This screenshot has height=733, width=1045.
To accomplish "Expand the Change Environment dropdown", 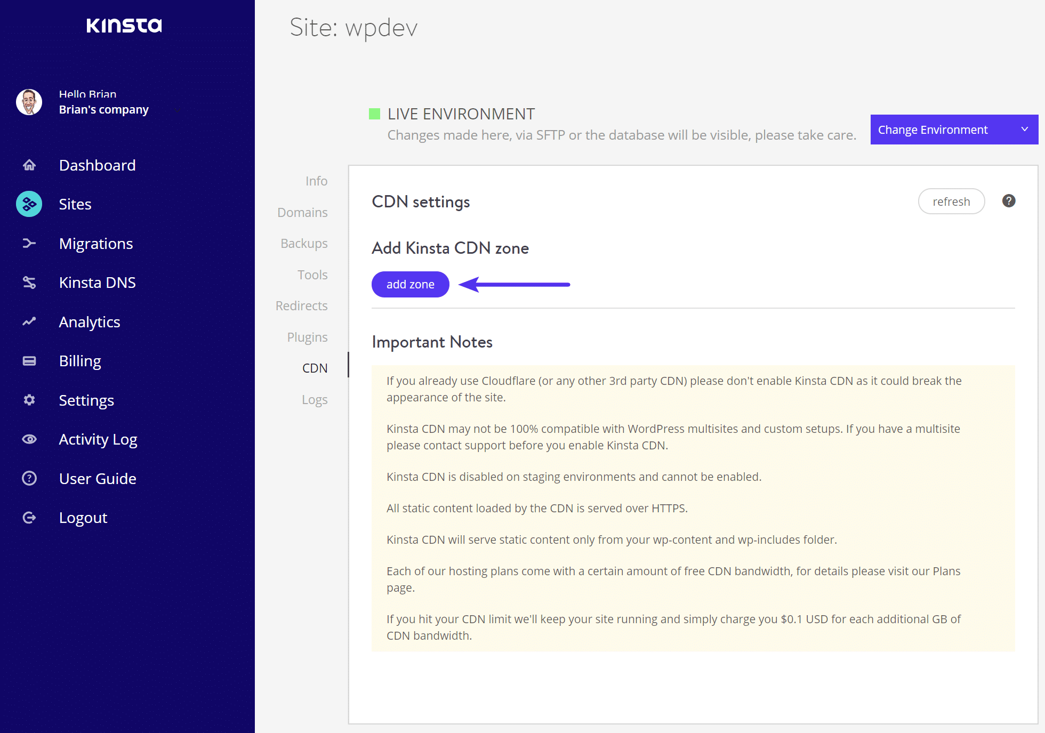I will [x=954, y=130].
